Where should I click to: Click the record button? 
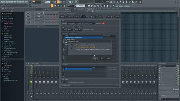(43, 2)
